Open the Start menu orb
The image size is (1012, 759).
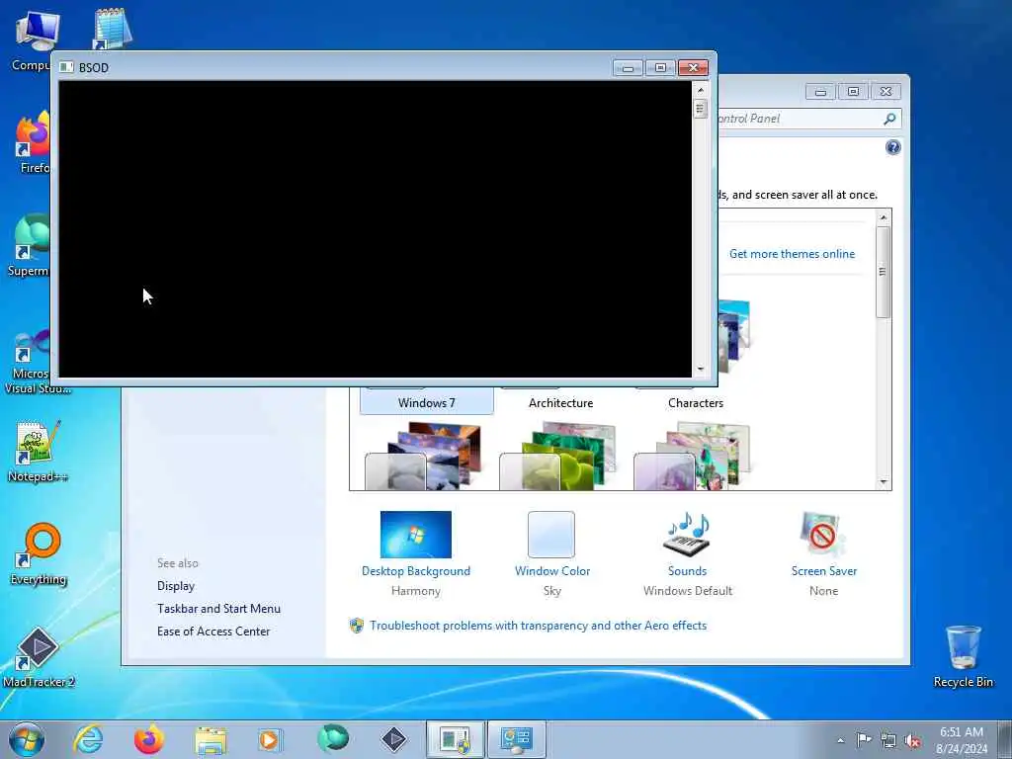pos(27,739)
